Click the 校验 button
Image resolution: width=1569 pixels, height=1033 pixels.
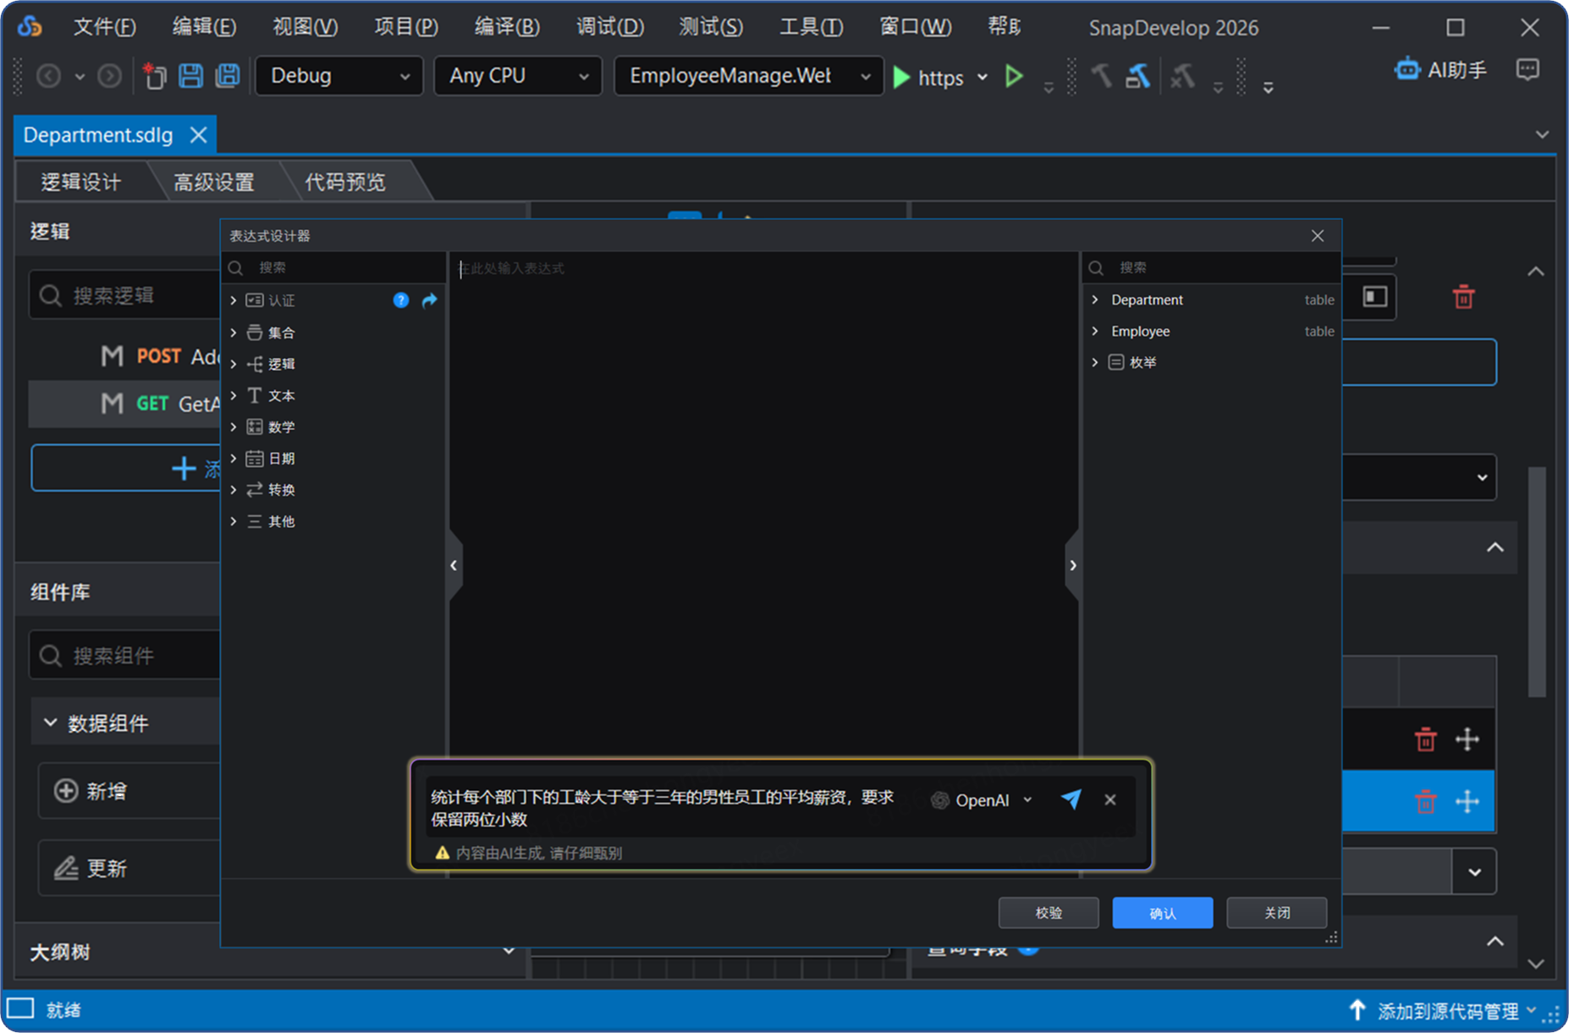pyautogui.click(x=1049, y=913)
